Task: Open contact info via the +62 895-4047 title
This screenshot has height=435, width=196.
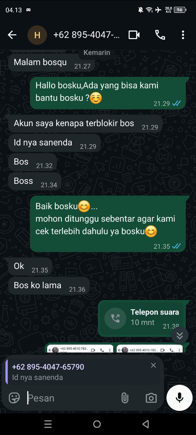Action: click(x=86, y=35)
